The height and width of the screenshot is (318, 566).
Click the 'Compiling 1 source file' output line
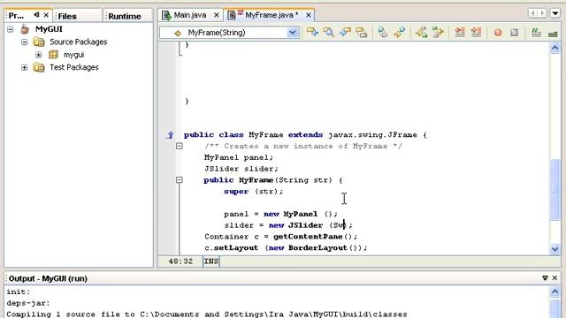pos(206,314)
